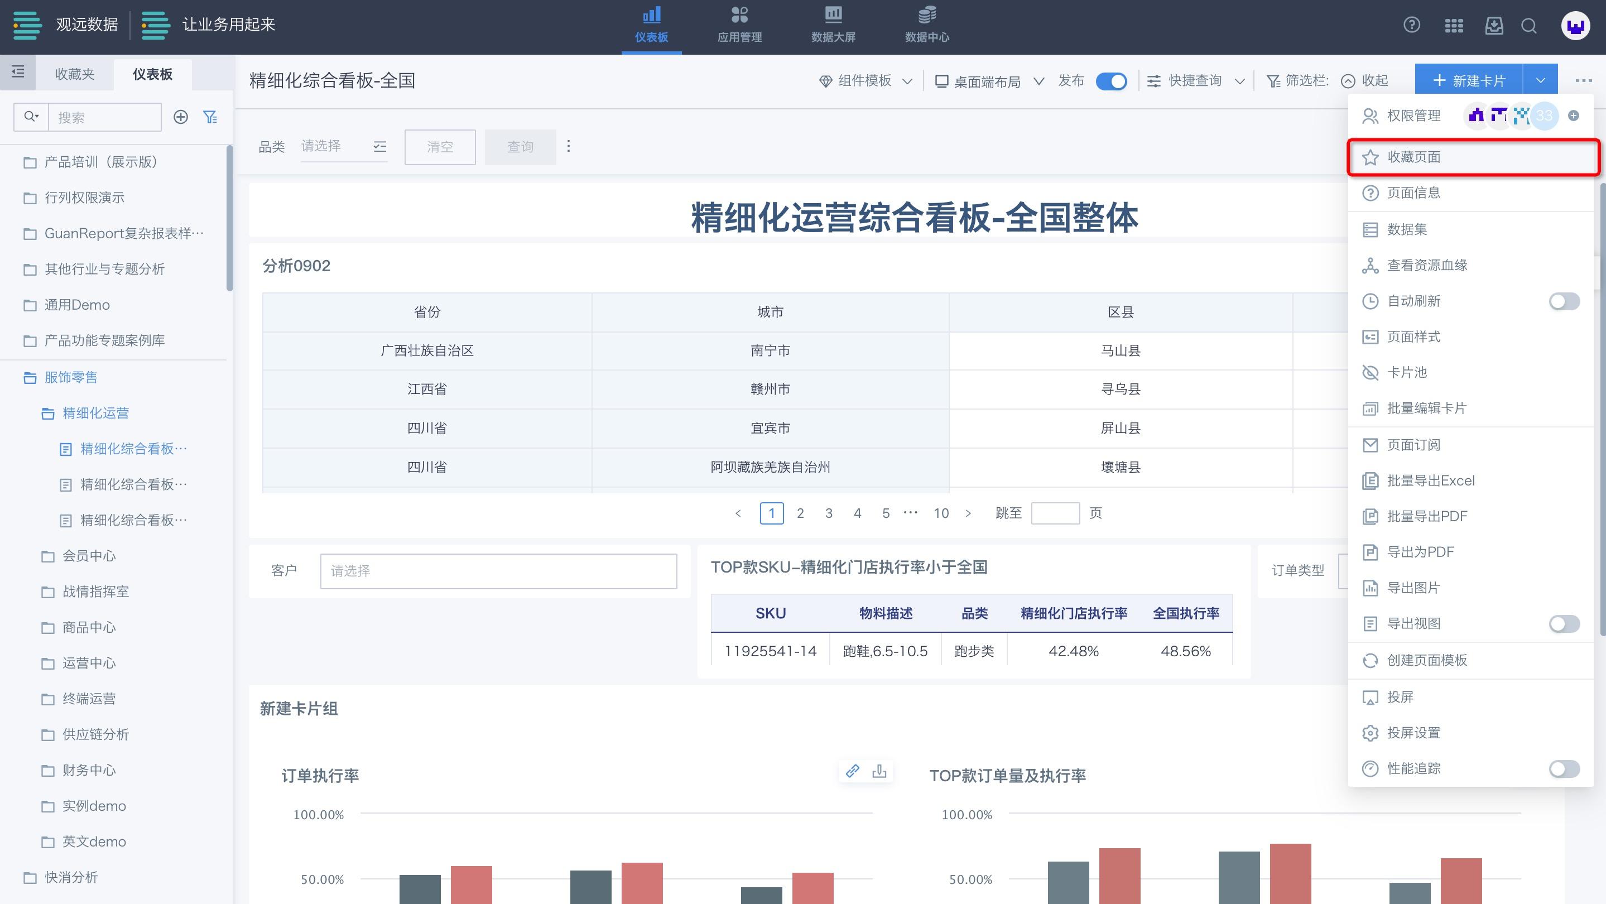Go to next page arrow in table pagination
The image size is (1606, 904).
coord(968,513)
